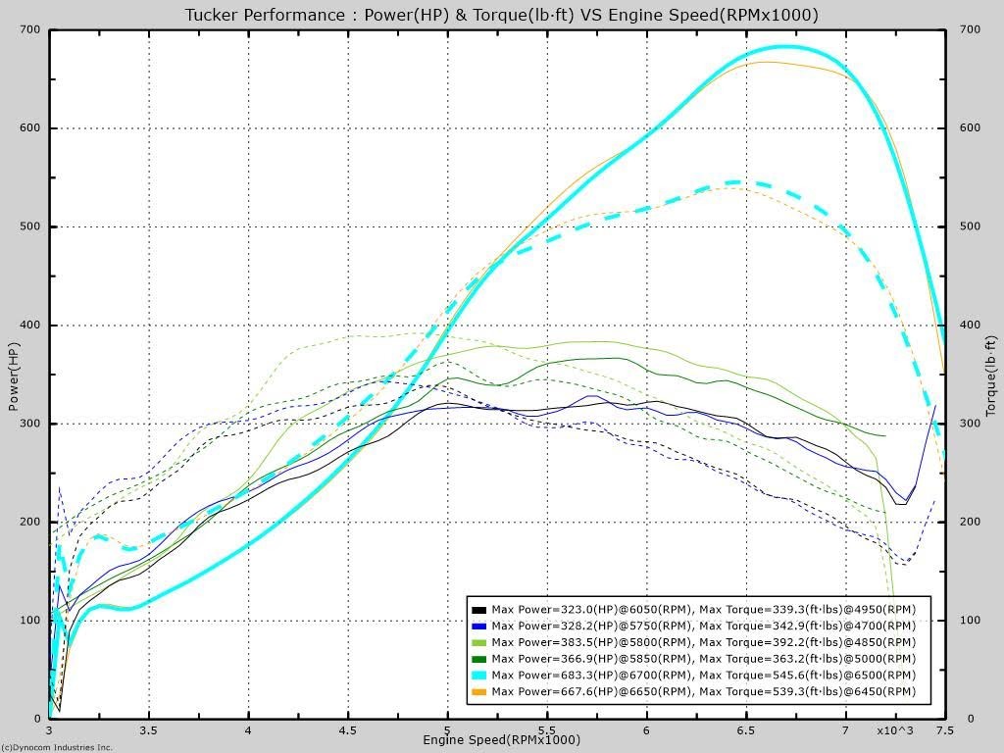Screen dimensions: 1004x753
Task: Click the '7.5' engine speed tick label
Action: click(944, 730)
